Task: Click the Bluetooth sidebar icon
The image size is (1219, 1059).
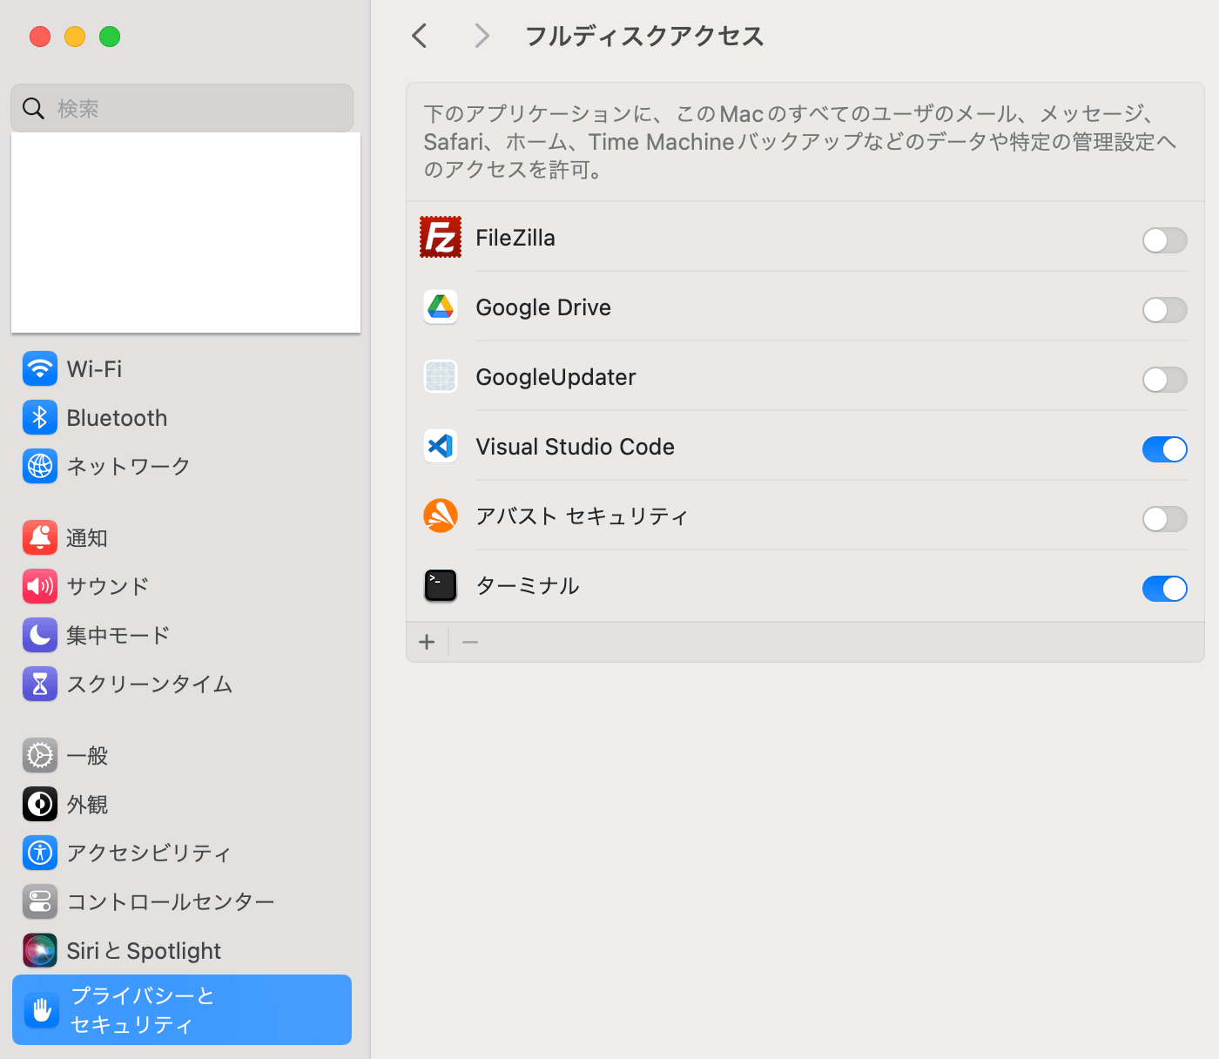Action: [40, 418]
